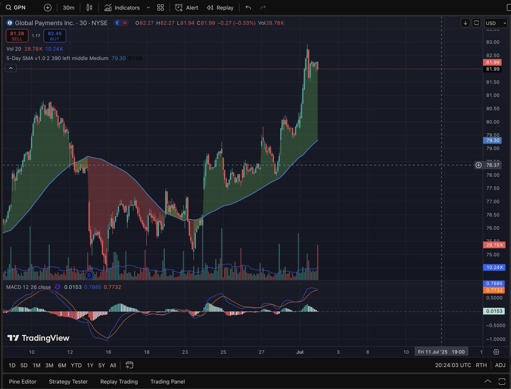511x389 pixels.
Task: Click the plus icon at 78.37 price
Action: 479,165
